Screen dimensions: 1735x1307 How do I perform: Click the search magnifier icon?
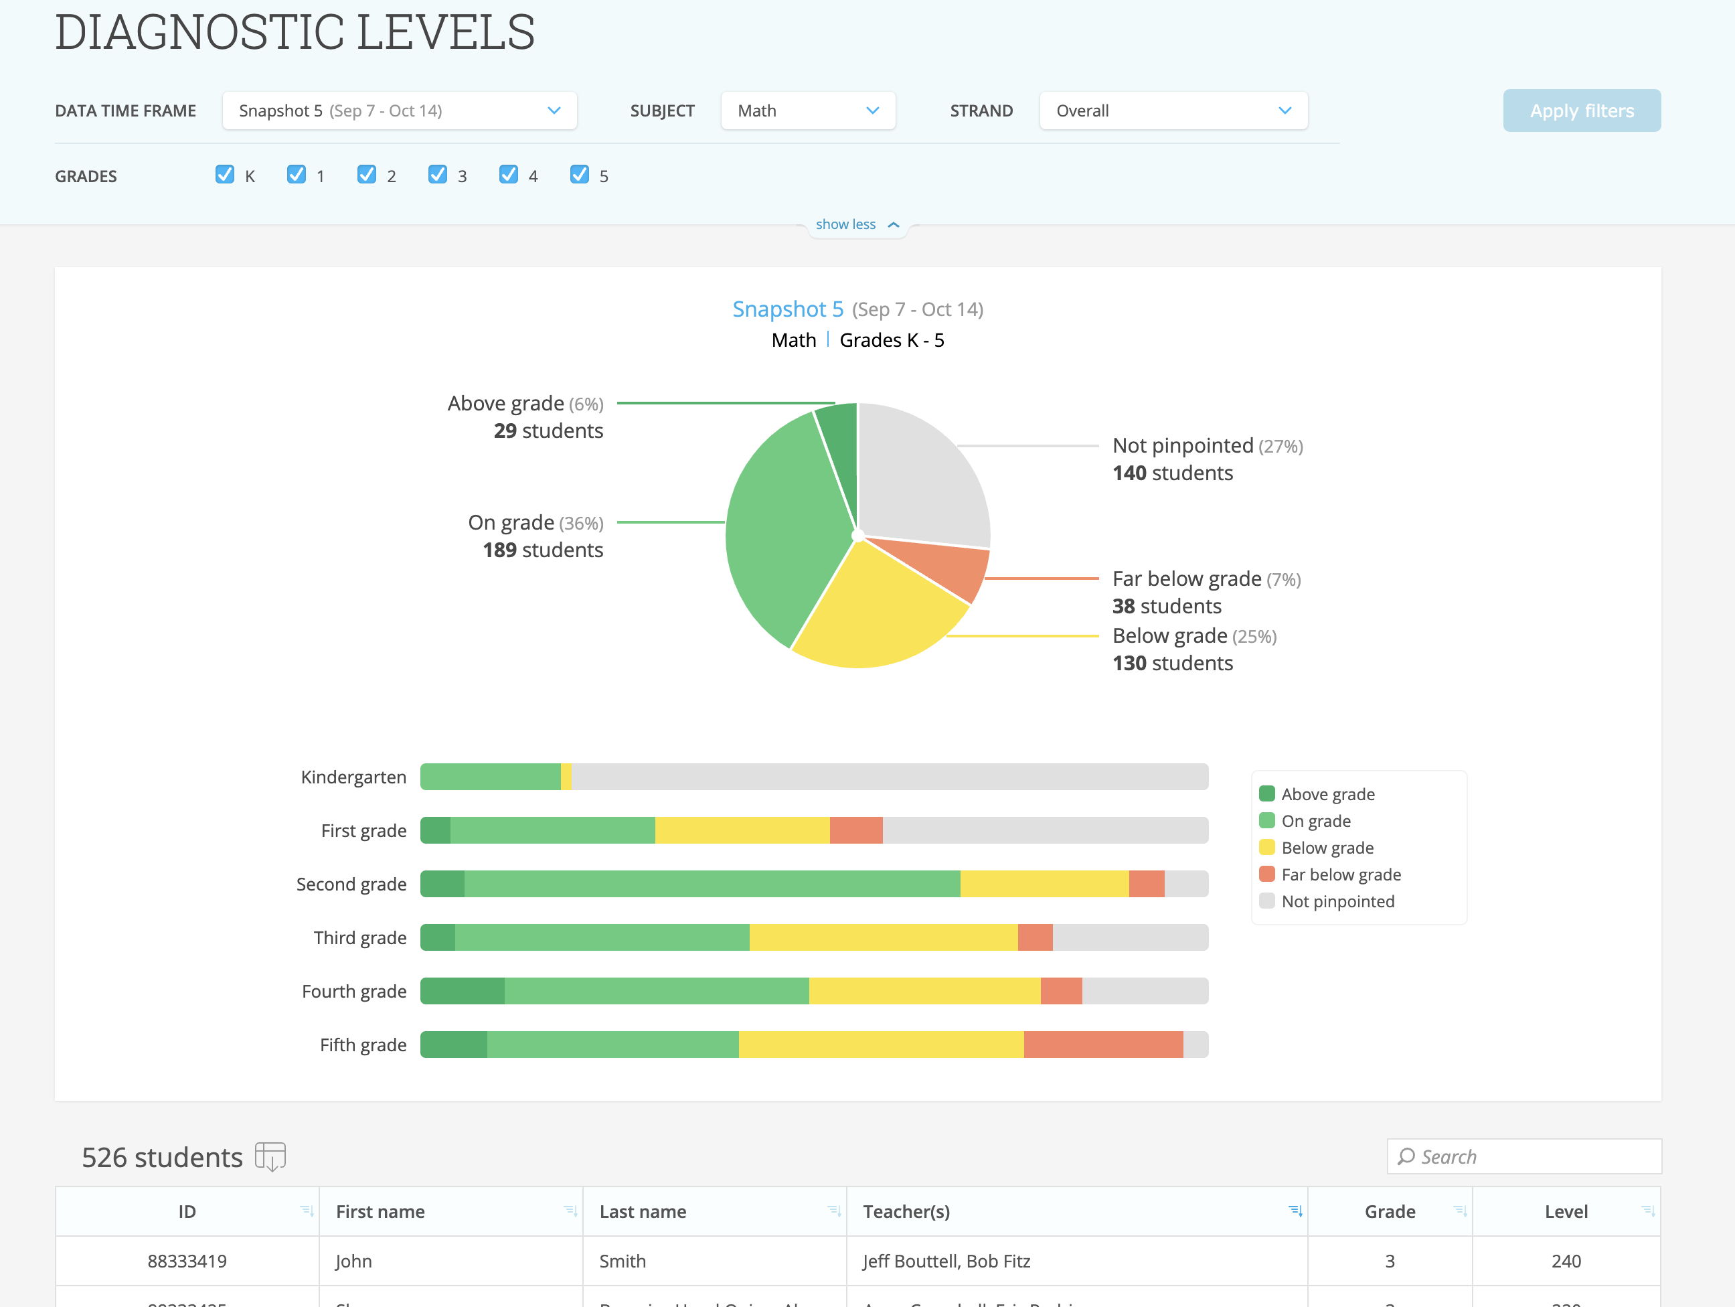pos(1406,1156)
